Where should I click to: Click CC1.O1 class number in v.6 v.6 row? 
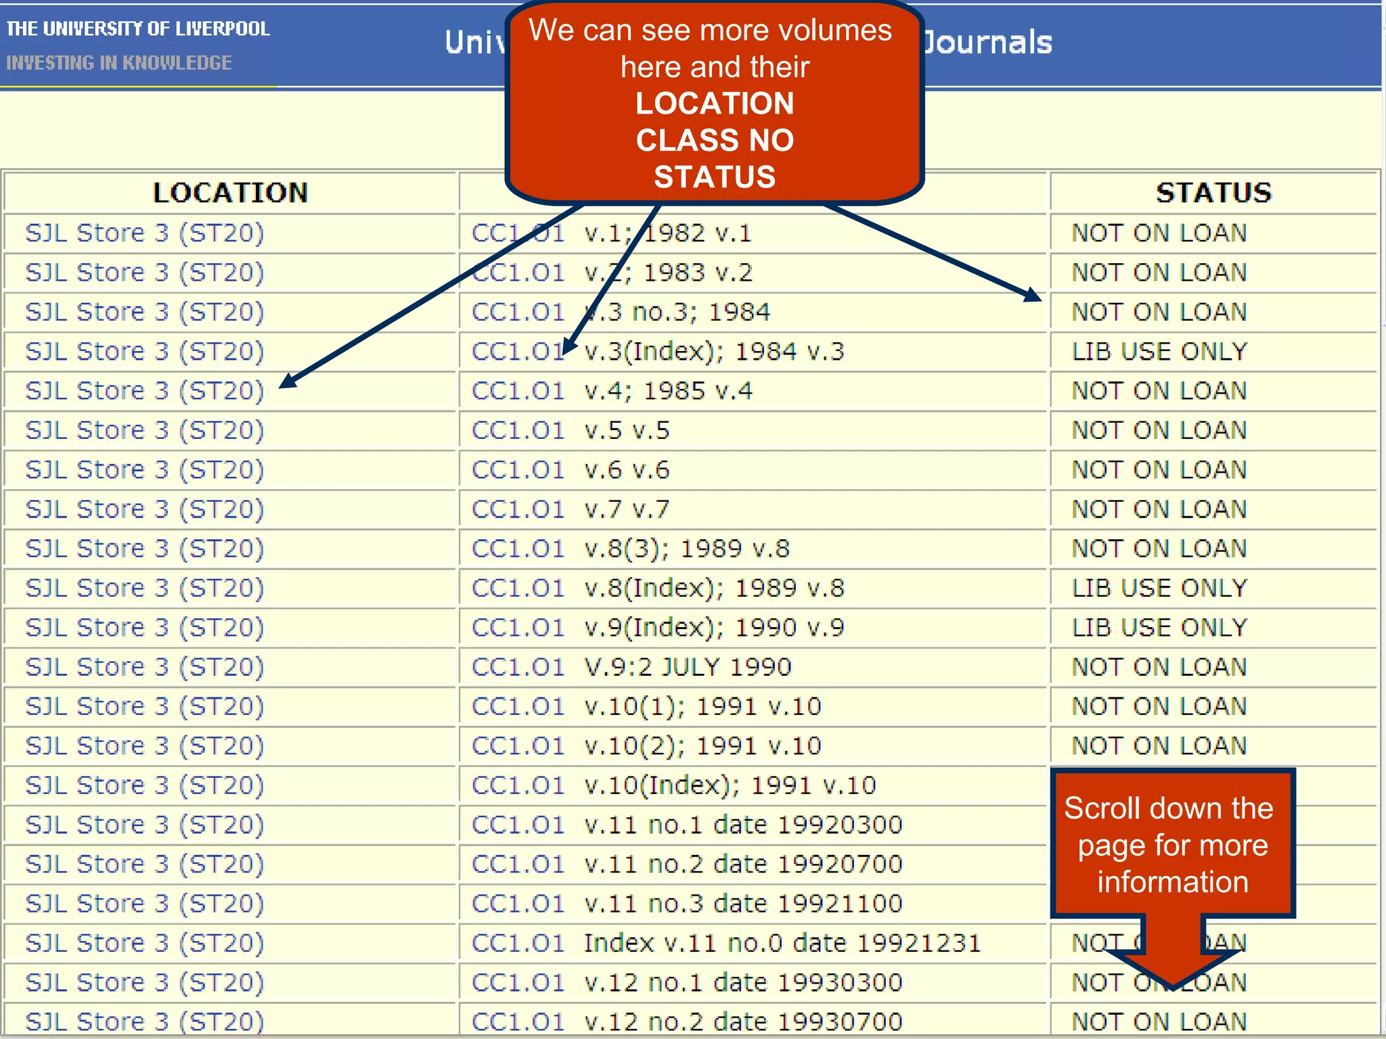518,470
